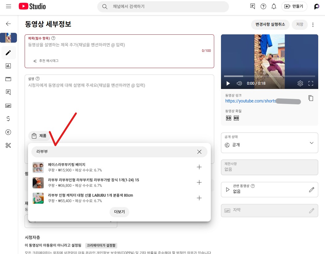The height and width of the screenshot is (254, 325).
Task: Select the 라부부 인형 대형 80cm product row
Action: coord(117,198)
